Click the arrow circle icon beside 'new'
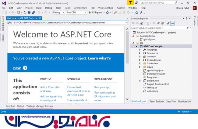This screenshot has width=198, height=129. click(x=25, y=68)
